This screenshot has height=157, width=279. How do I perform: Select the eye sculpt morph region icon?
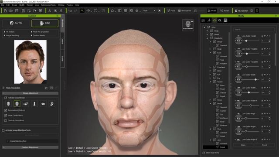[x=26, y=104]
